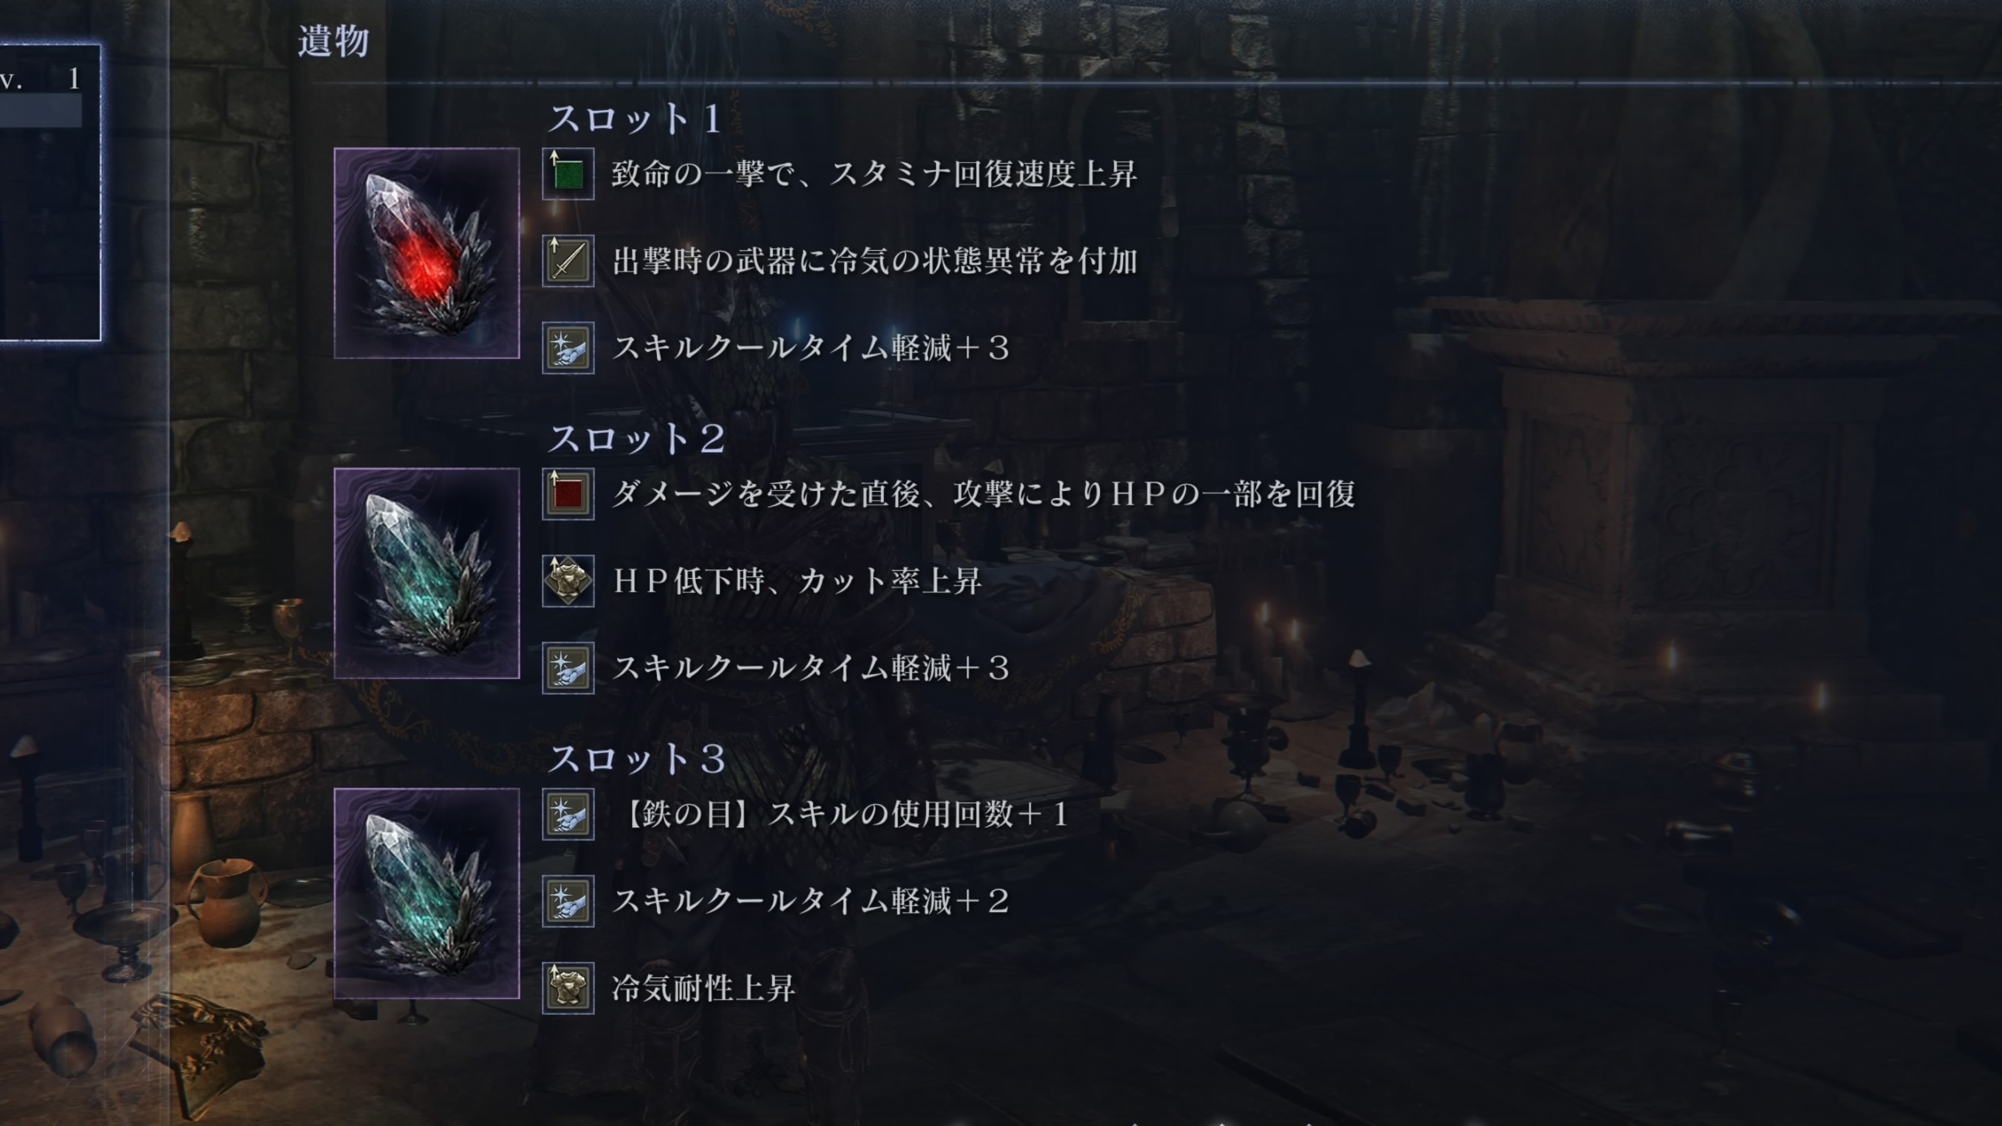Select the スロット1 header
Screen dimensions: 2002x1126
click(x=636, y=119)
